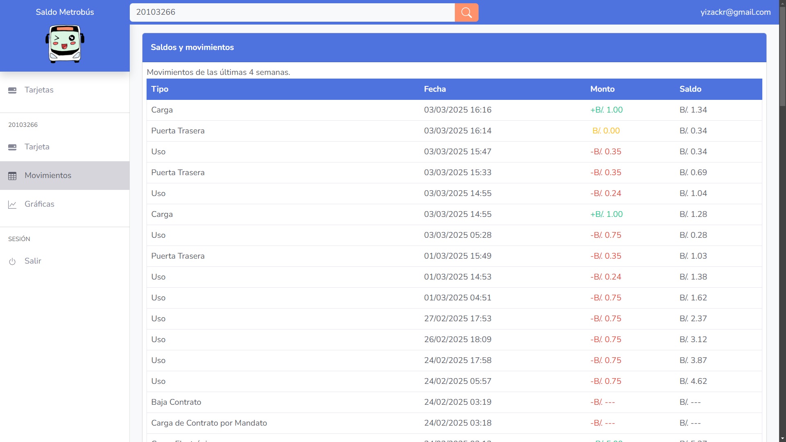Click the chart icon beside Gráficas

pyautogui.click(x=12, y=204)
